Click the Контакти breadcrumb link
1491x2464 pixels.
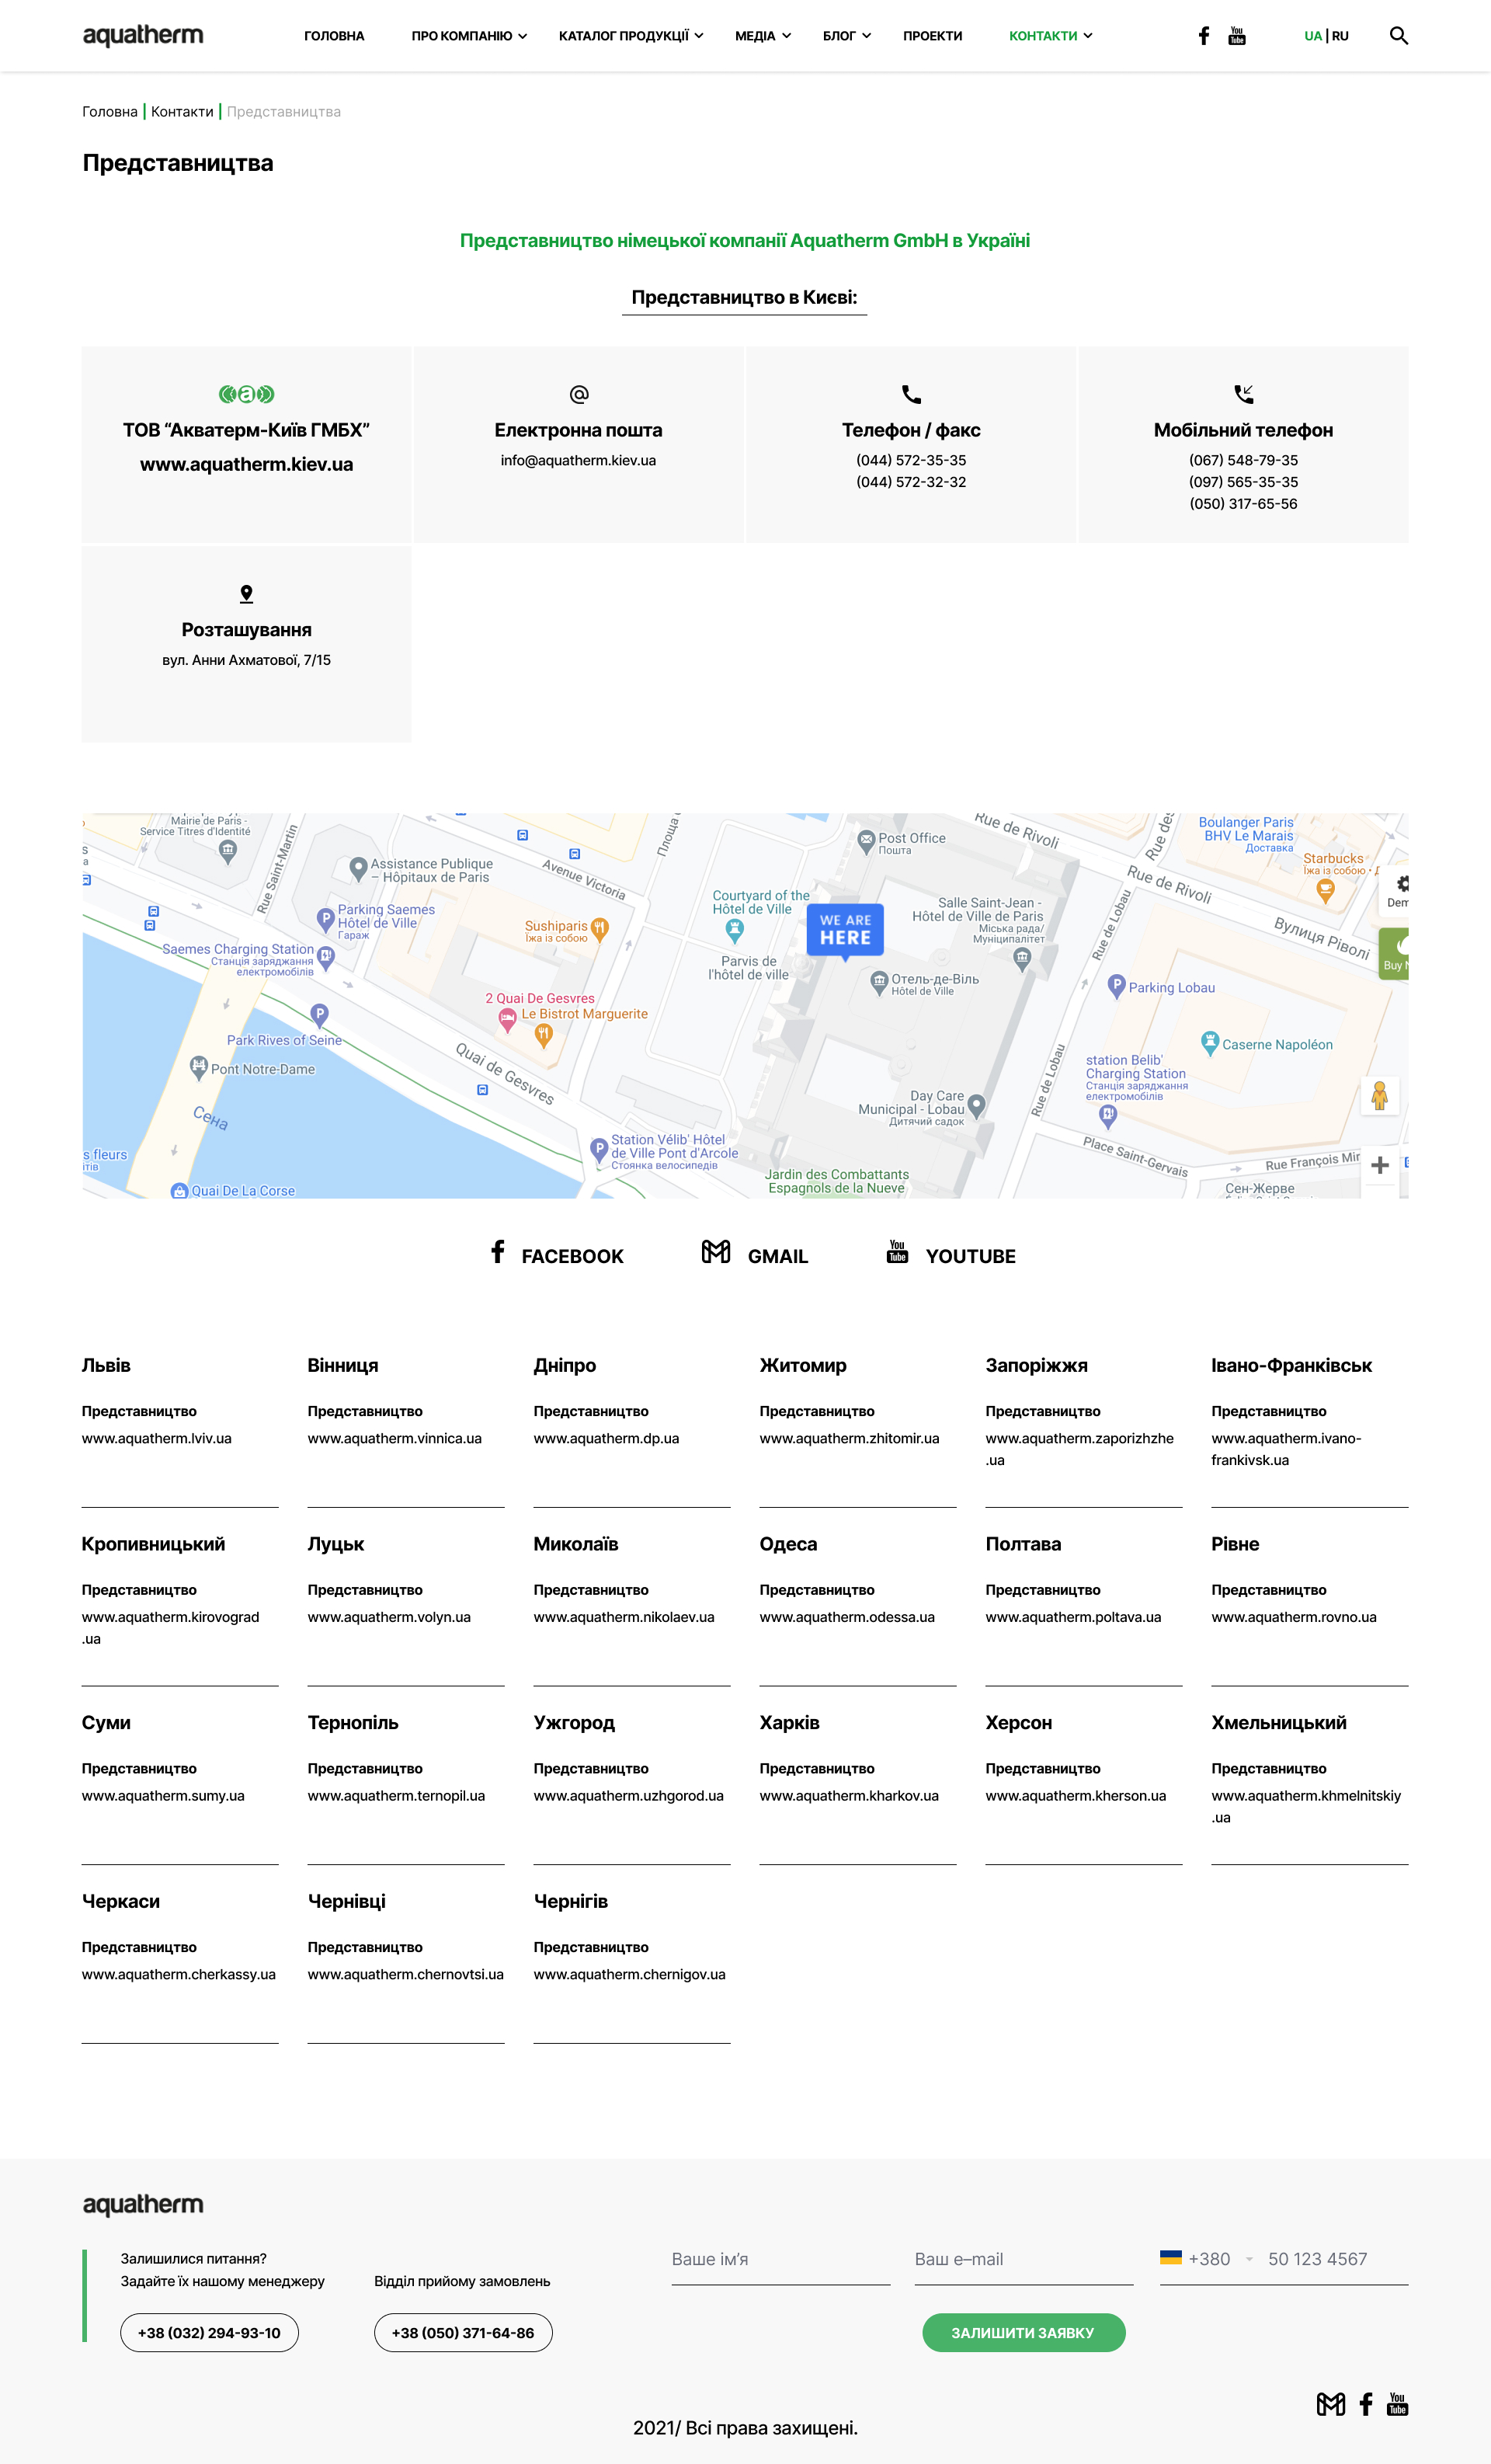(182, 112)
